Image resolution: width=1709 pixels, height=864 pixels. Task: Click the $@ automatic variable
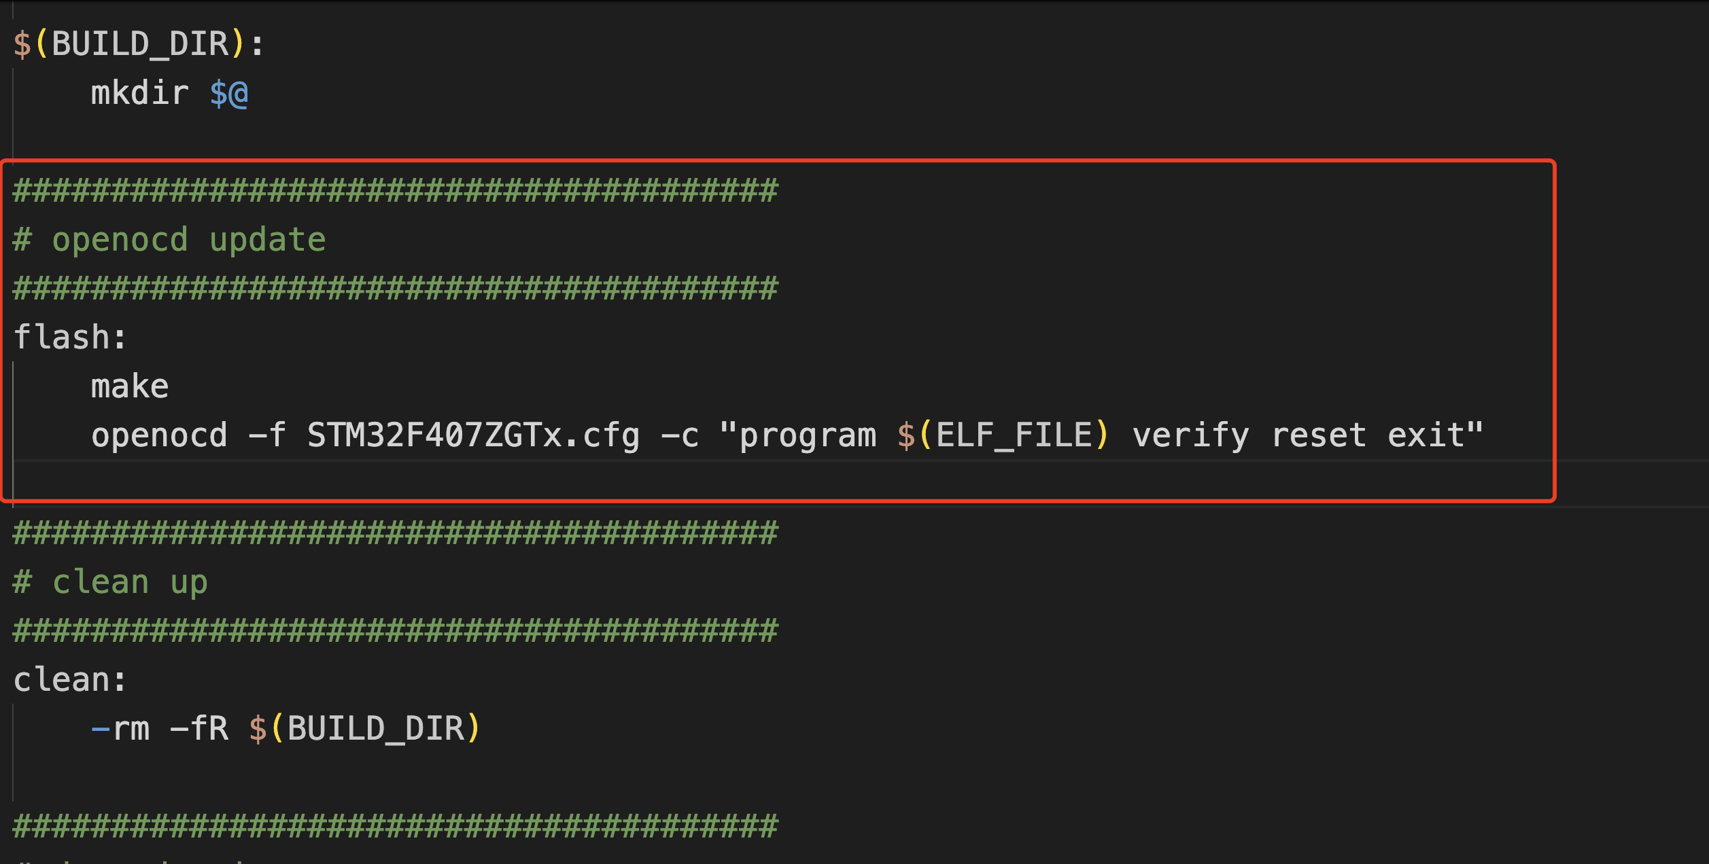[x=229, y=93]
